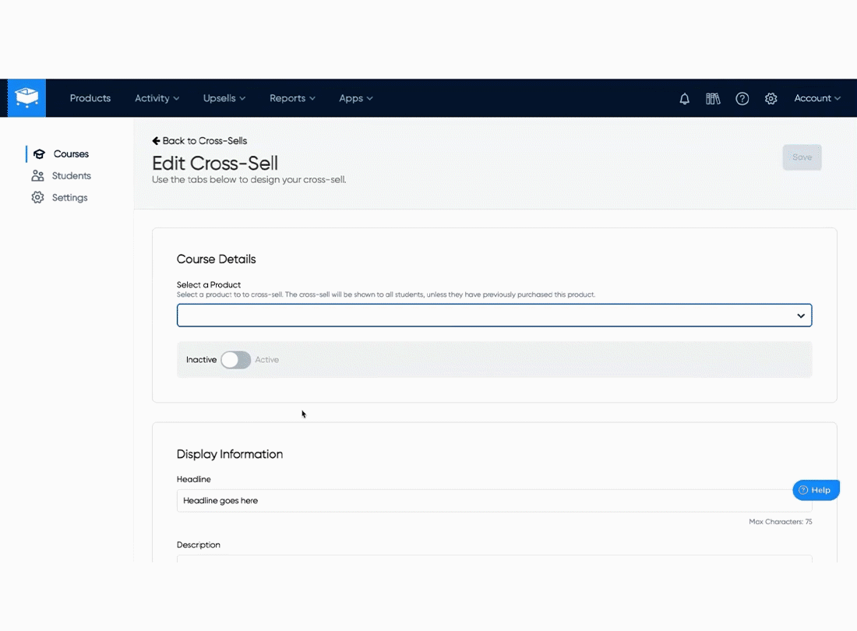Click the Edit Cross-Sell page title
This screenshot has height=631, width=857.
[215, 163]
